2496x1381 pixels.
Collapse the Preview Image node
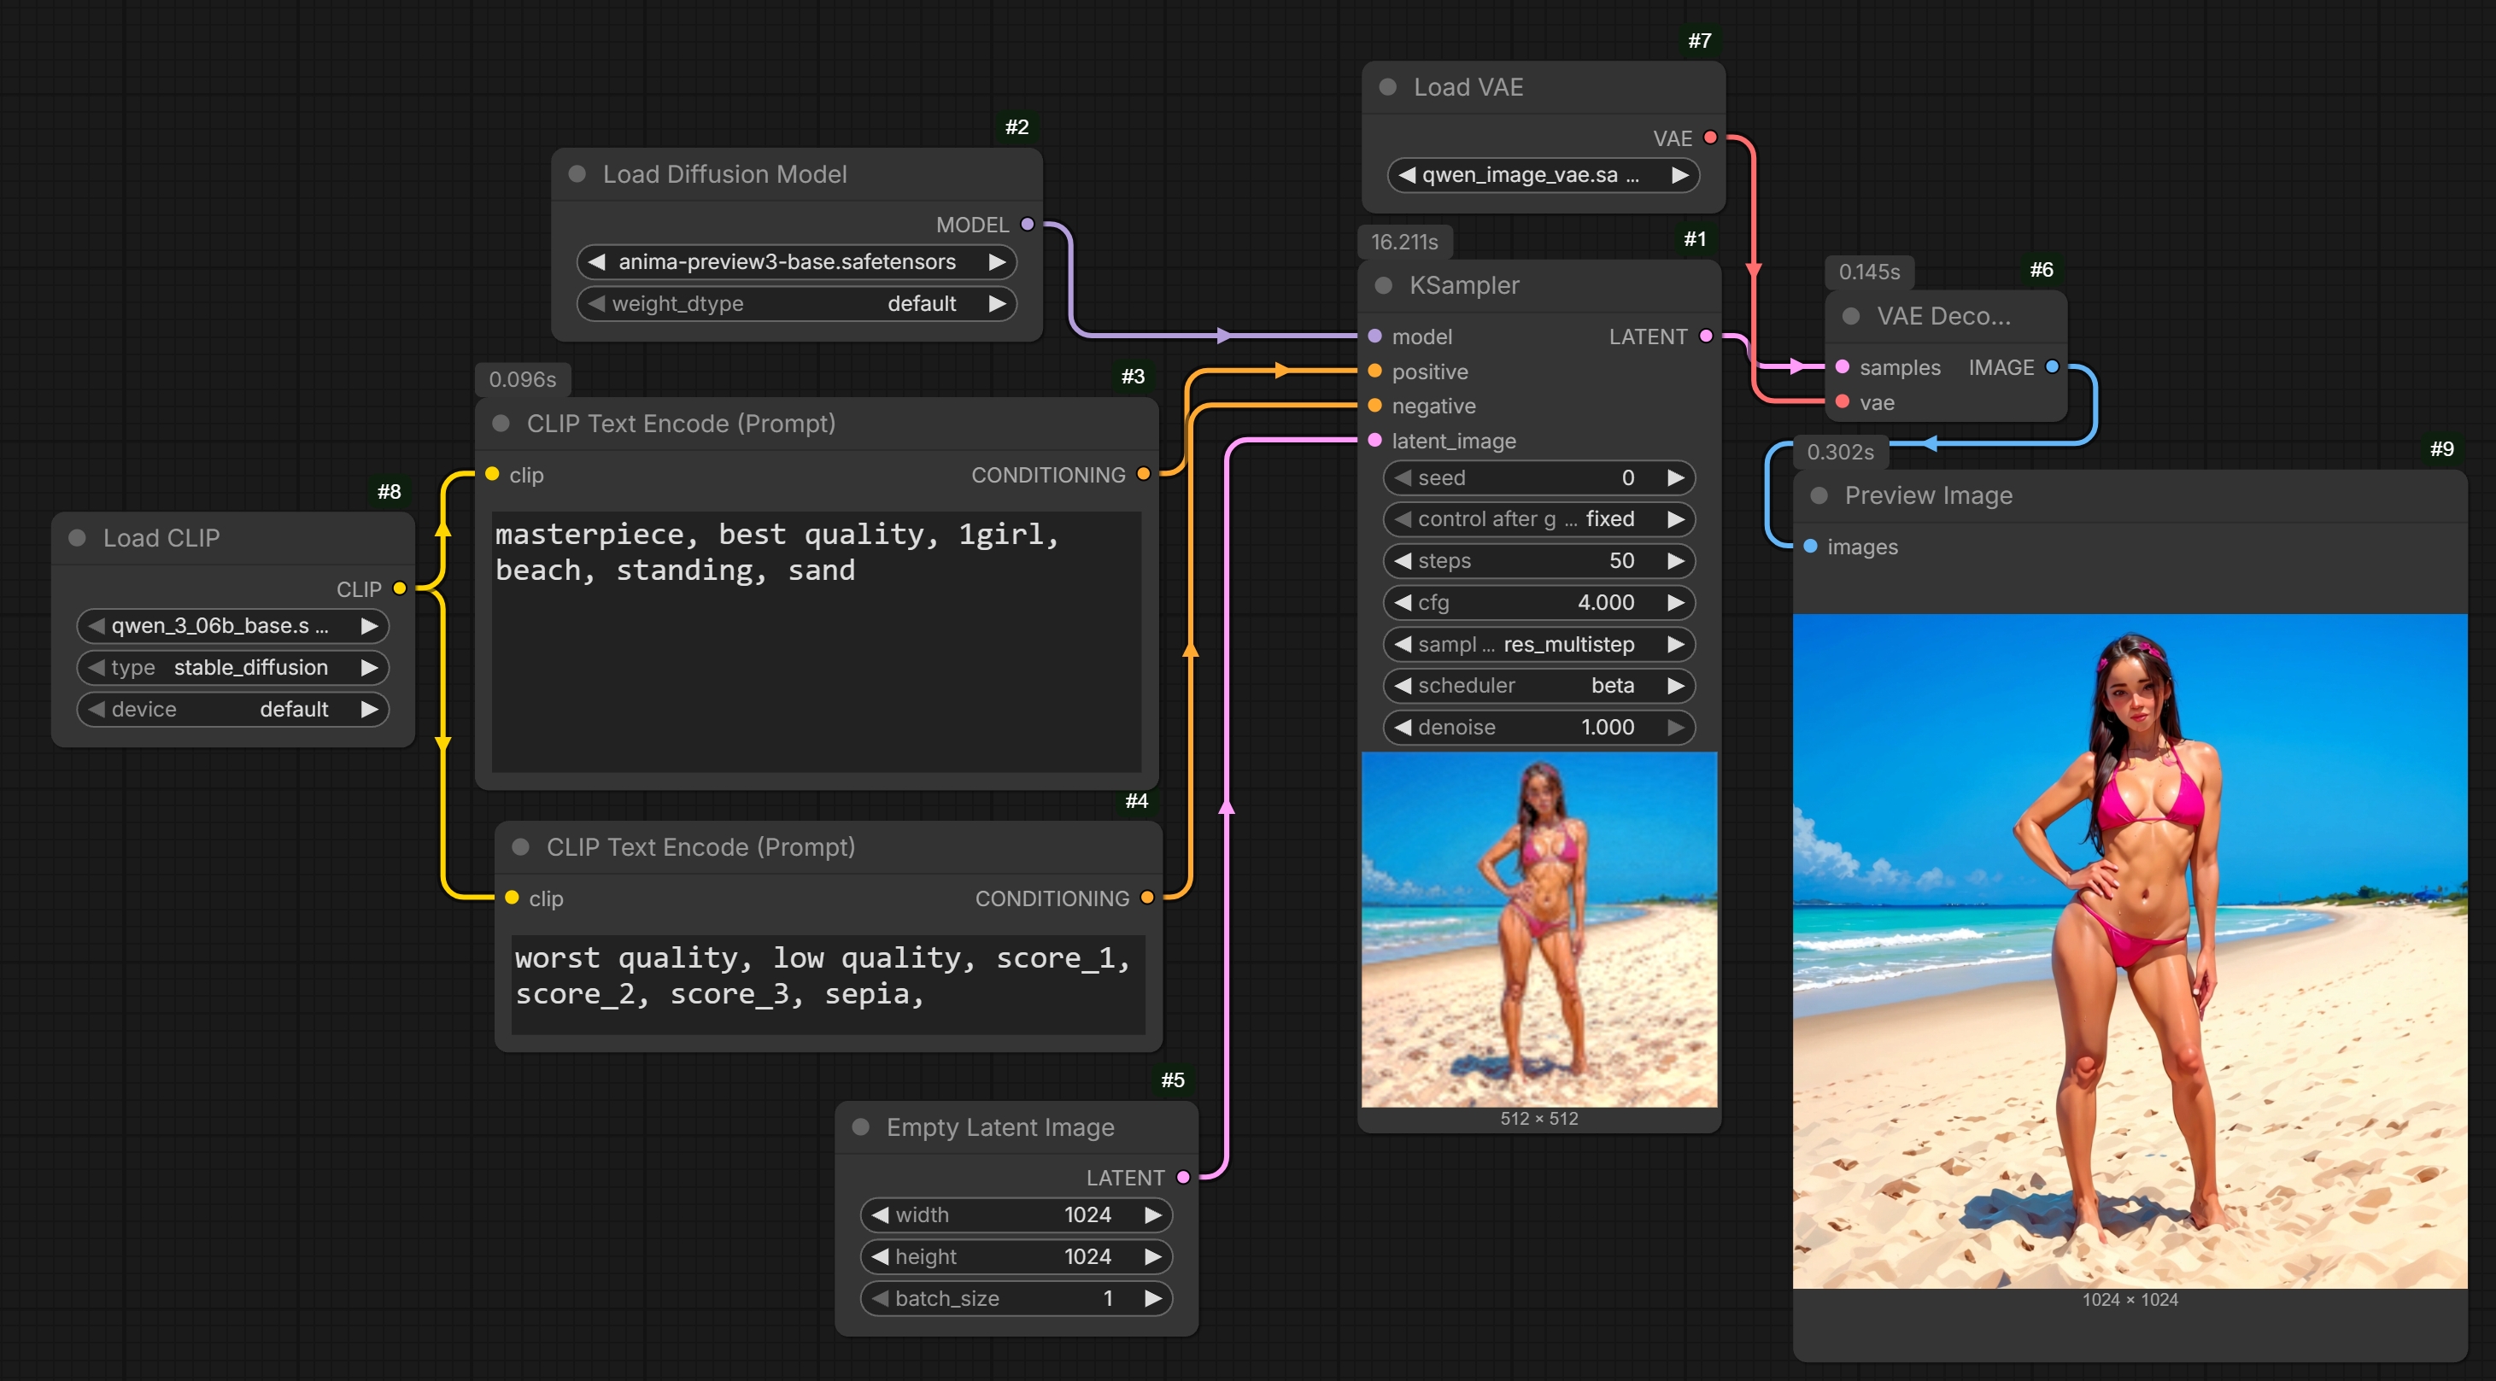pos(1819,496)
